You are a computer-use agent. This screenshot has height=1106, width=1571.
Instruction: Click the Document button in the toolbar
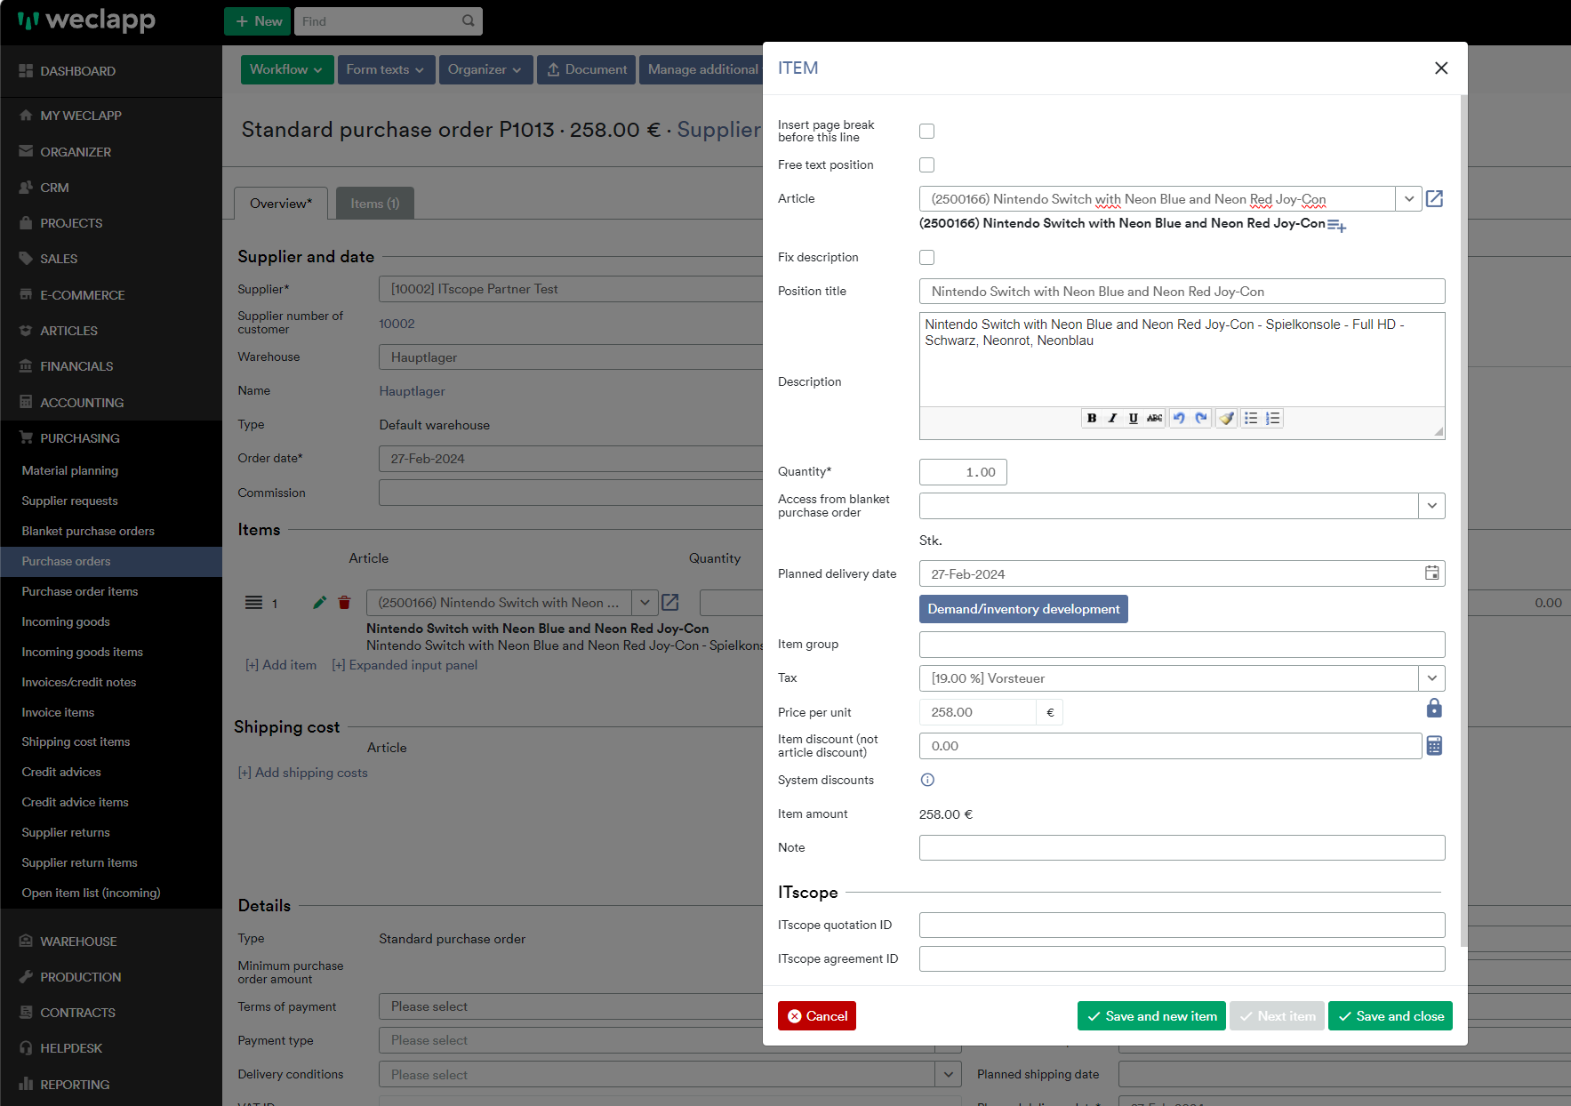(x=587, y=69)
